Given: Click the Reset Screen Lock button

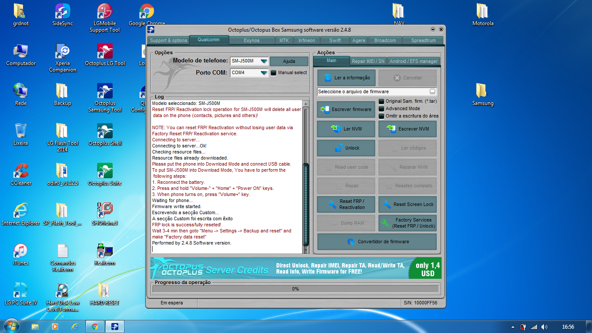Looking at the screenshot, I should coord(407,204).
